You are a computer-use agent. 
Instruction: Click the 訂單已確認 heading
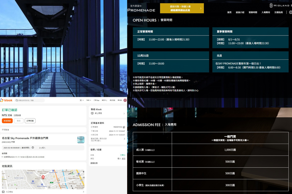coord(9,110)
